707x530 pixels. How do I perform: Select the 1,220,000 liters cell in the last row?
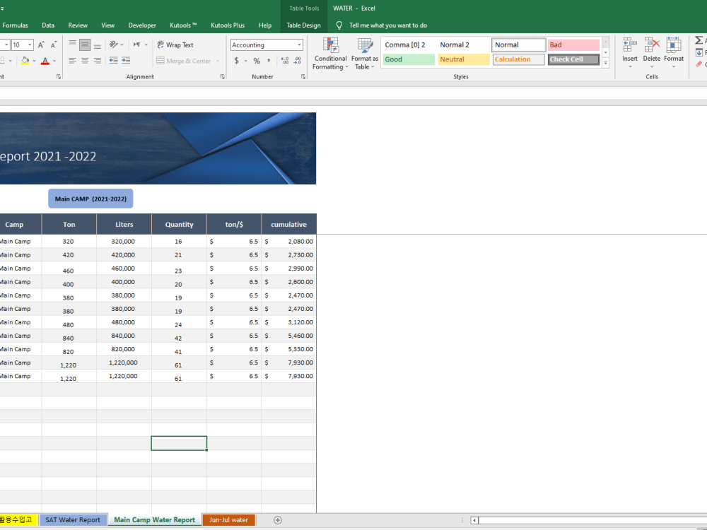tap(123, 377)
